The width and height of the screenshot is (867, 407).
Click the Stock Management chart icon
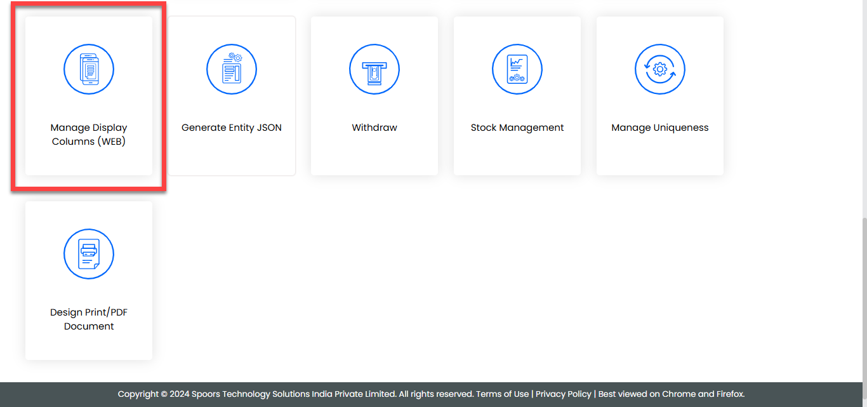(517, 70)
